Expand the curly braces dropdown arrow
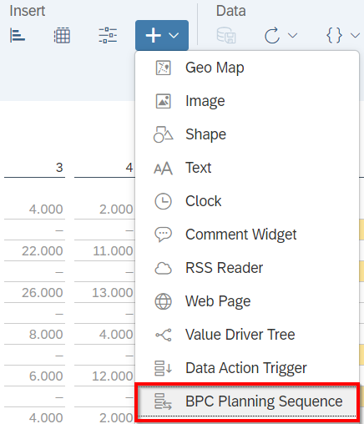Viewport: 364px width, 424px height. click(355, 35)
